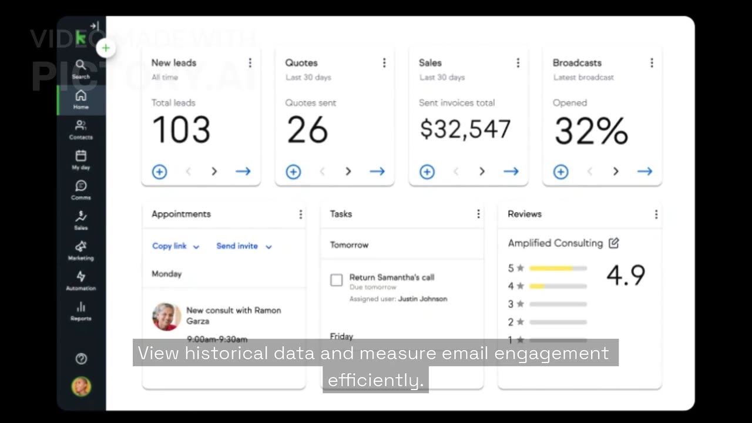Click the 32% opened value
Screen dimensions: 752x423
click(591, 131)
